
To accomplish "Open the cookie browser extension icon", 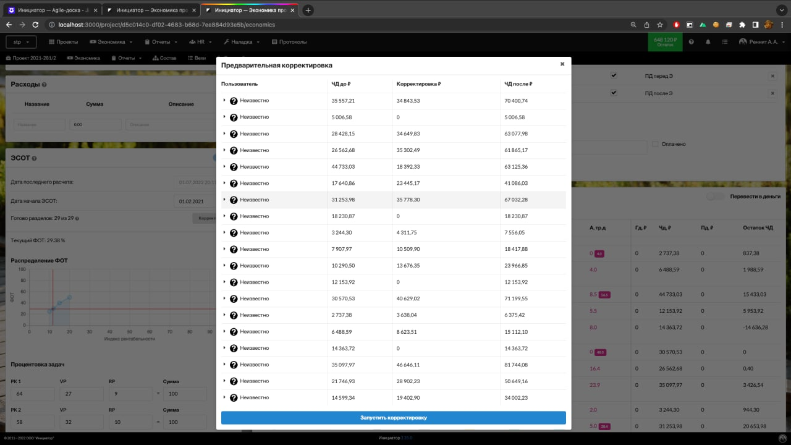I will point(716,25).
